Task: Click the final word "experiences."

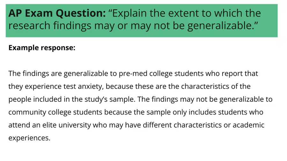Action: pos(29,138)
